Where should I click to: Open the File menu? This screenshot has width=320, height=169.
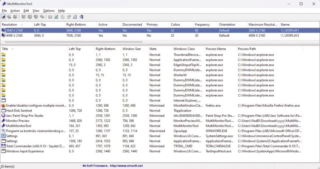(x=4, y=11)
